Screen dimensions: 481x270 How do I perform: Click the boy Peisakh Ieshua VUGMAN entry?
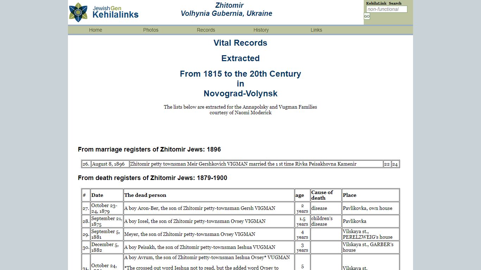[209, 247]
